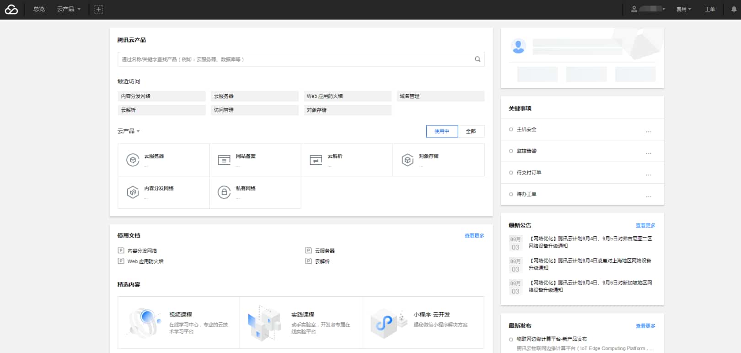Viewport: 741px width, 353px height.
Task: Click the Tencent Cloud logo icon
Action: (x=11, y=9)
